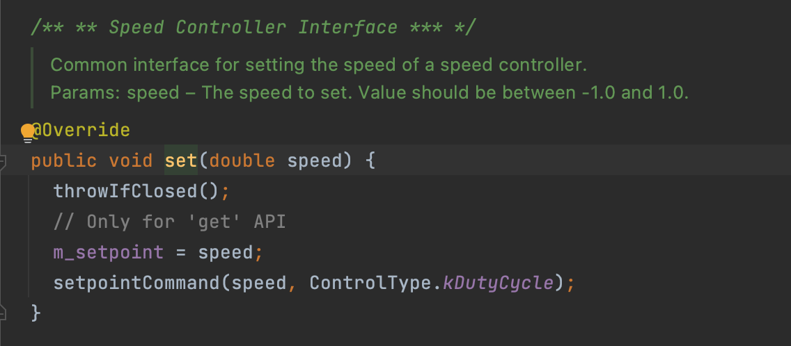Click the yellow lightbulb quick-fix icon

pyautogui.click(x=27, y=133)
